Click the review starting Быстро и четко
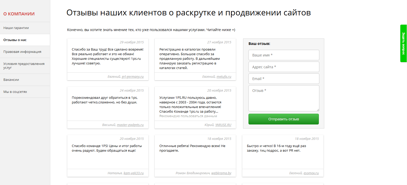Screen dimensions: 407x185 (276, 148)
